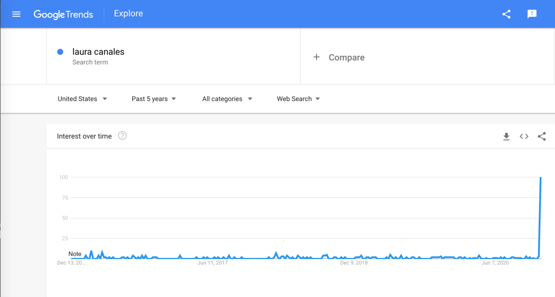This screenshot has height=297, width=555.
Task: Download the interest over time chart data
Action: (506, 137)
